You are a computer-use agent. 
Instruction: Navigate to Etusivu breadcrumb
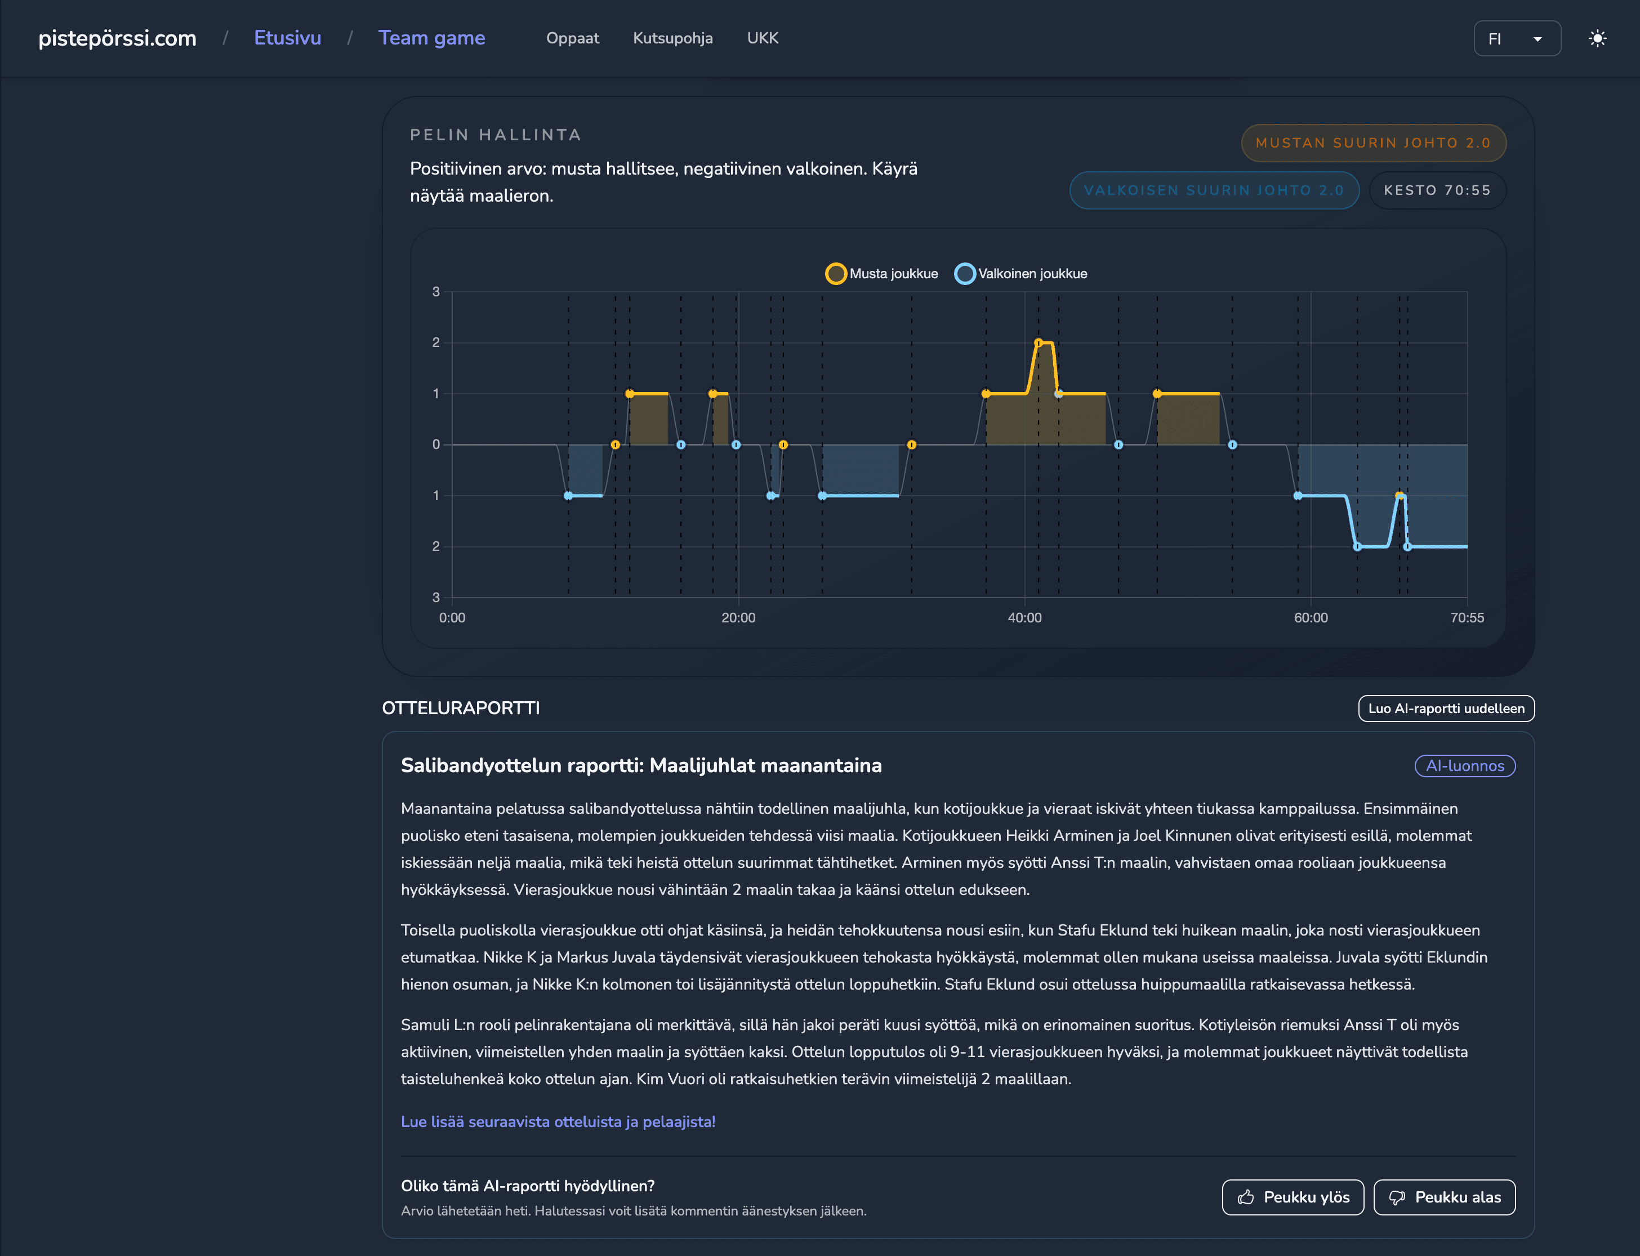(287, 38)
